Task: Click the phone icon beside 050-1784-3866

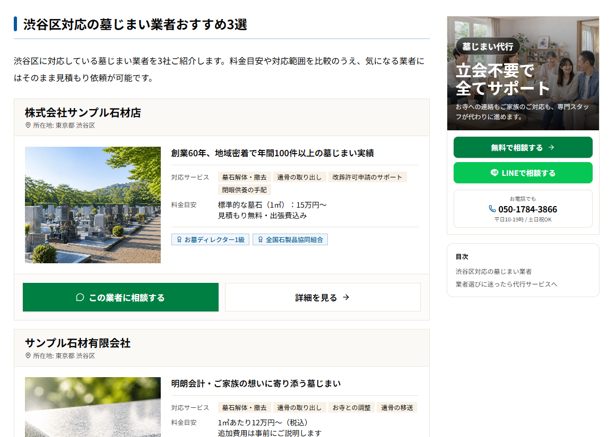Action: (x=492, y=209)
